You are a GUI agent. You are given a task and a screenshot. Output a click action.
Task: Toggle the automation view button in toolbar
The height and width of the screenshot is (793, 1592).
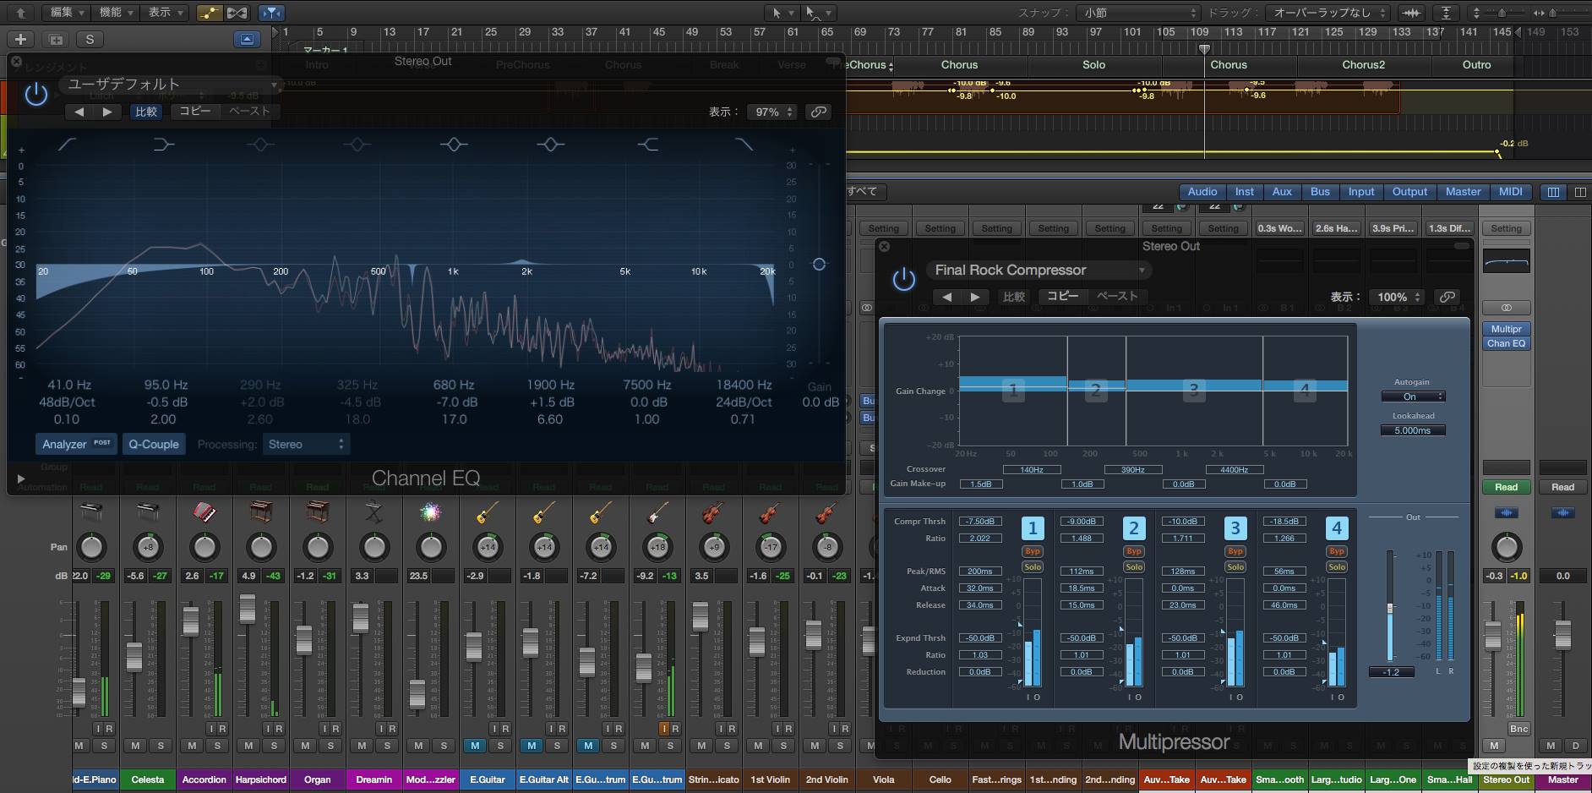(x=209, y=13)
